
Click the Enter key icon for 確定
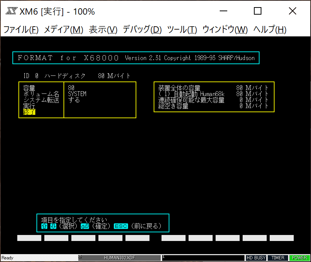(x=85, y=226)
